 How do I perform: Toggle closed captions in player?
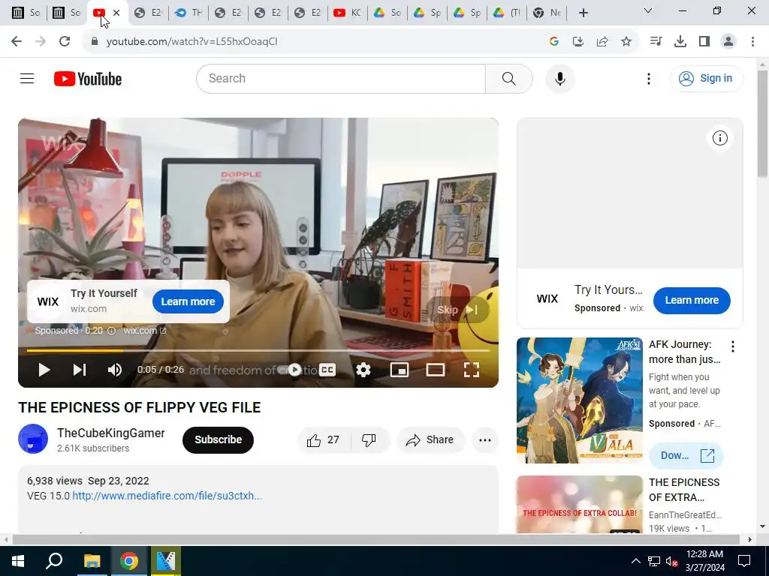click(327, 370)
